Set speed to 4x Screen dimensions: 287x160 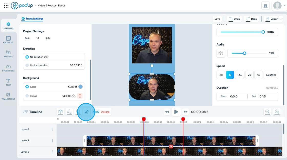tap(259, 75)
